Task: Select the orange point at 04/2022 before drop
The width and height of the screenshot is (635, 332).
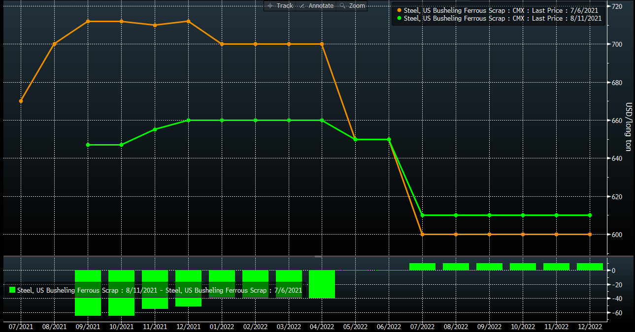Action: click(322, 44)
